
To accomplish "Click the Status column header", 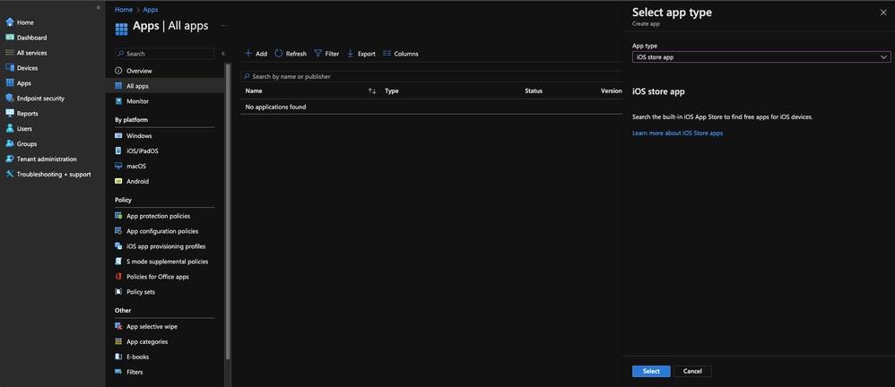I will 534,91.
